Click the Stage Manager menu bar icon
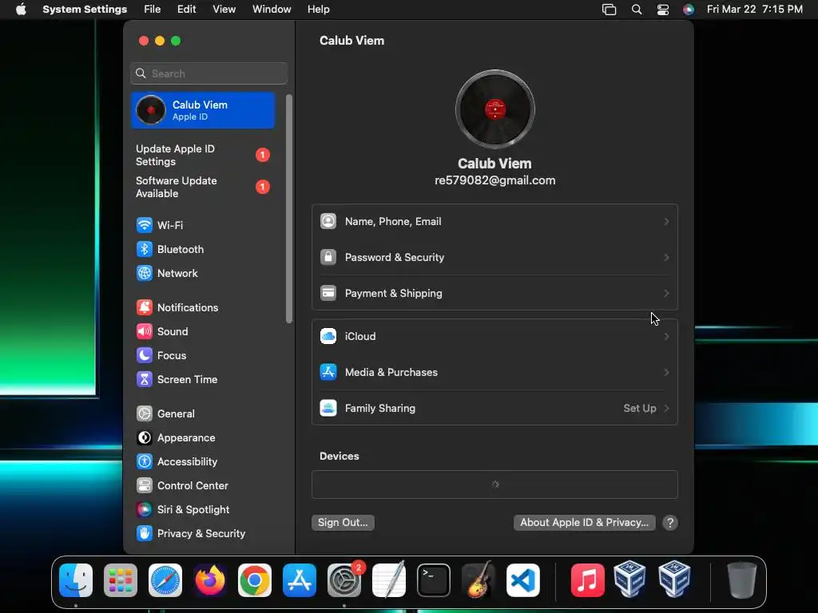This screenshot has height=613, width=818. [609, 10]
